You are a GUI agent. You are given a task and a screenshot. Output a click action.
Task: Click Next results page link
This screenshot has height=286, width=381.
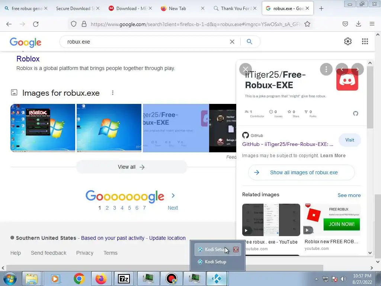click(173, 208)
